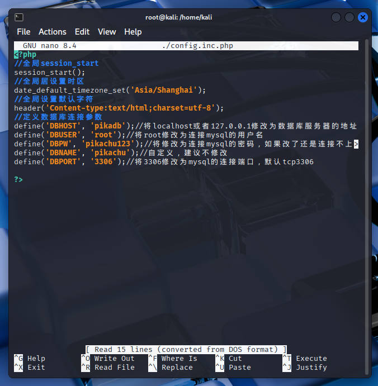This screenshot has width=378, height=386.
Task: Click the terminal icon in the title bar
Action: (19, 17)
